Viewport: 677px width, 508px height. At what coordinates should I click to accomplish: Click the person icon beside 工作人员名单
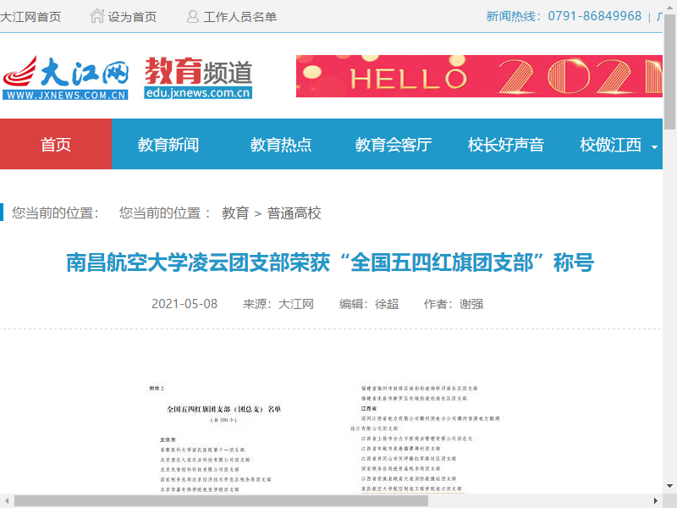(x=192, y=15)
